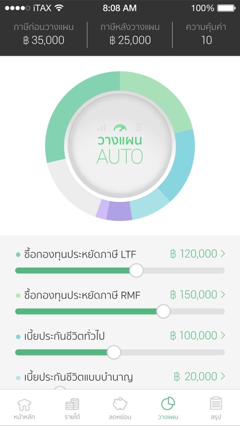Select the gauge icon above วางแผน AUTO
The width and height of the screenshot is (240, 426).
coord(120,127)
